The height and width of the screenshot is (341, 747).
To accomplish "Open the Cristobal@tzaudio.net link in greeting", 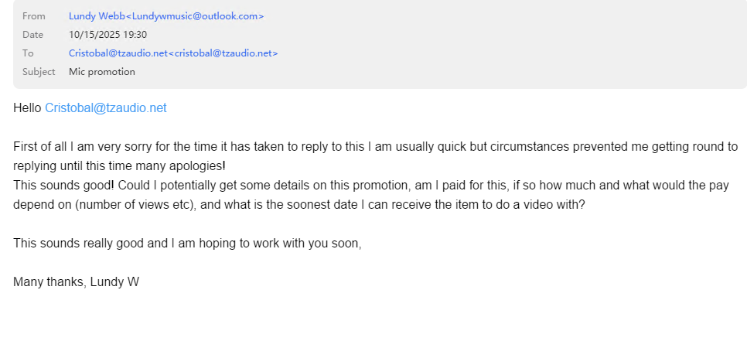I will pos(106,108).
